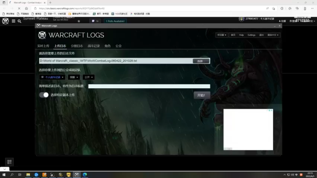The image size is (317, 178).
Task: Open Windows taskbar search
Action: click(x=12, y=174)
